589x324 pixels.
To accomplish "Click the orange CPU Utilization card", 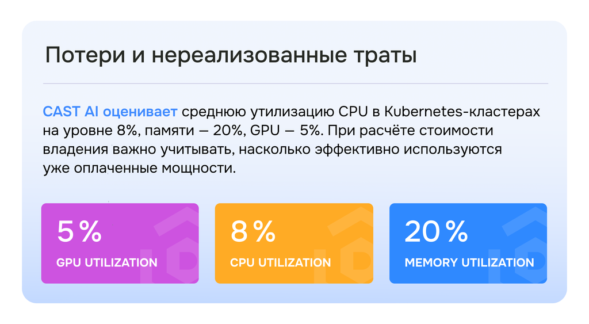I will click(294, 243).
